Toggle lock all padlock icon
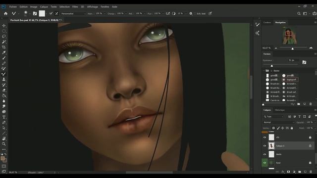Image resolution: width=317 pixels, height=178 pixels. tap(292, 128)
